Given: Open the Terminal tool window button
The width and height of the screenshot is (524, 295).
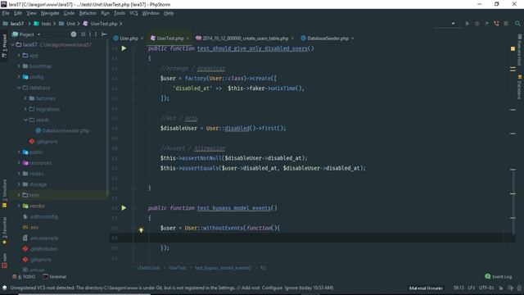Looking at the screenshot, I should (55, 277).
